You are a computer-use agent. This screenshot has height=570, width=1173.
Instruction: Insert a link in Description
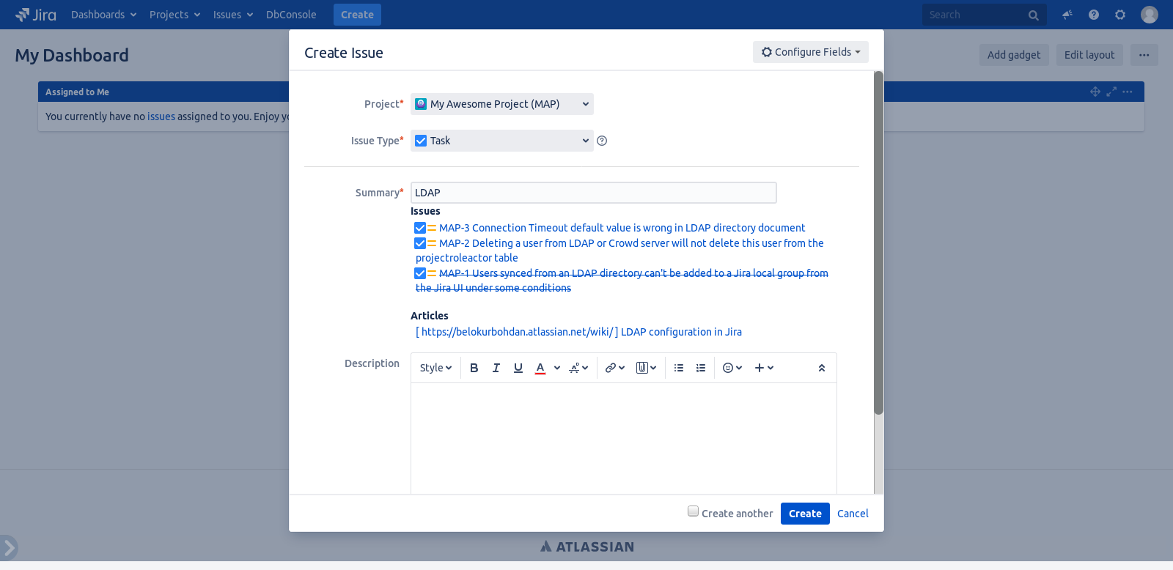(614, 368)
